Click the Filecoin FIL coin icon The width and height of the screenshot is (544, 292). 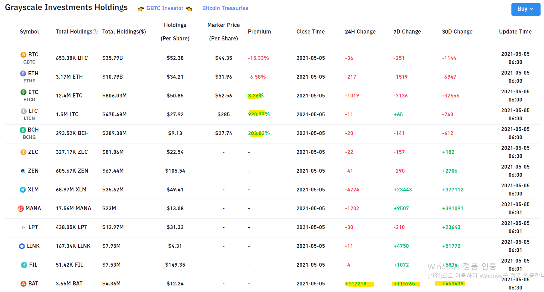pos(24,265)
